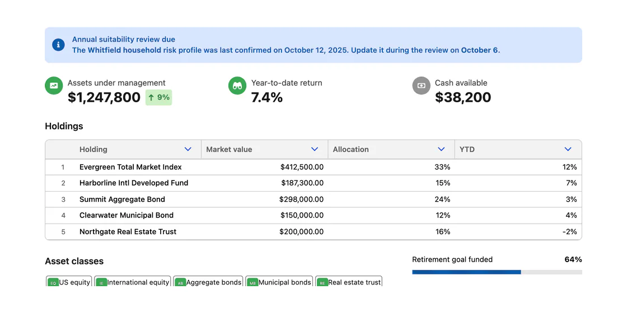This screenshot has width=627, height=313.
Task: Select the International equity asset class tag
Action: pos(133,282)
